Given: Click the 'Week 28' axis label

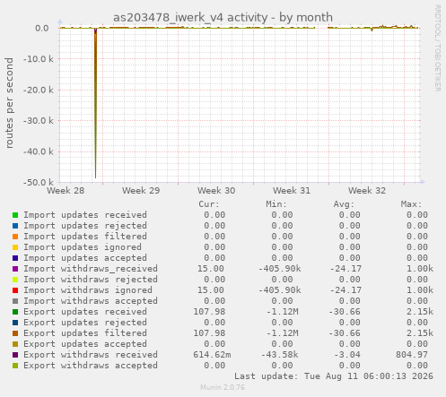Looking at the screenshot, I should click(x=66, y=191).
